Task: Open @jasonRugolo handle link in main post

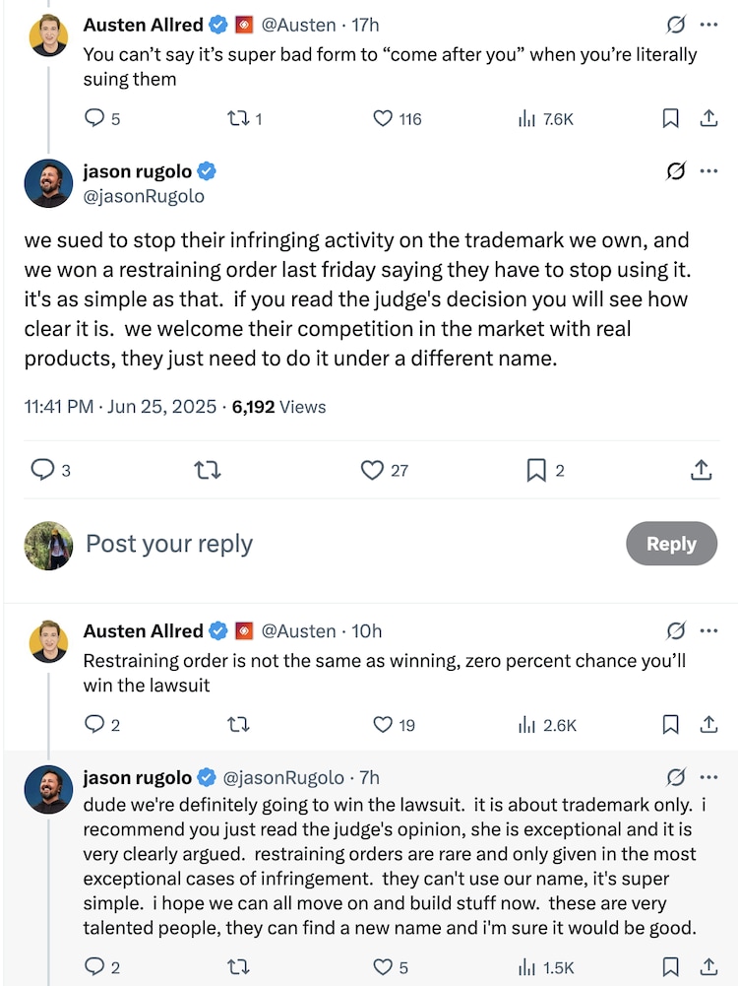Action: [144, 196]
